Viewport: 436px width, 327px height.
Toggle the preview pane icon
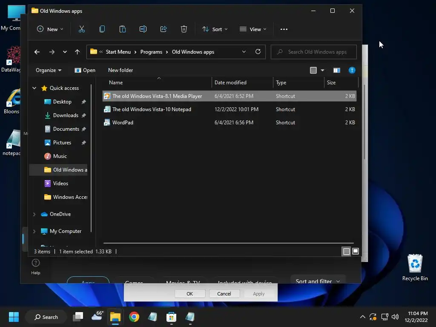pyautogui.click(x=337, y=70)
